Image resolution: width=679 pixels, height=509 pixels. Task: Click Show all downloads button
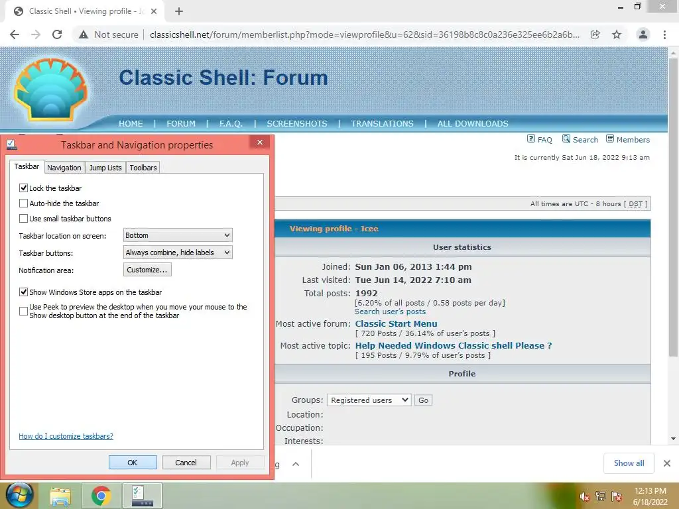[x=629, y=463]
